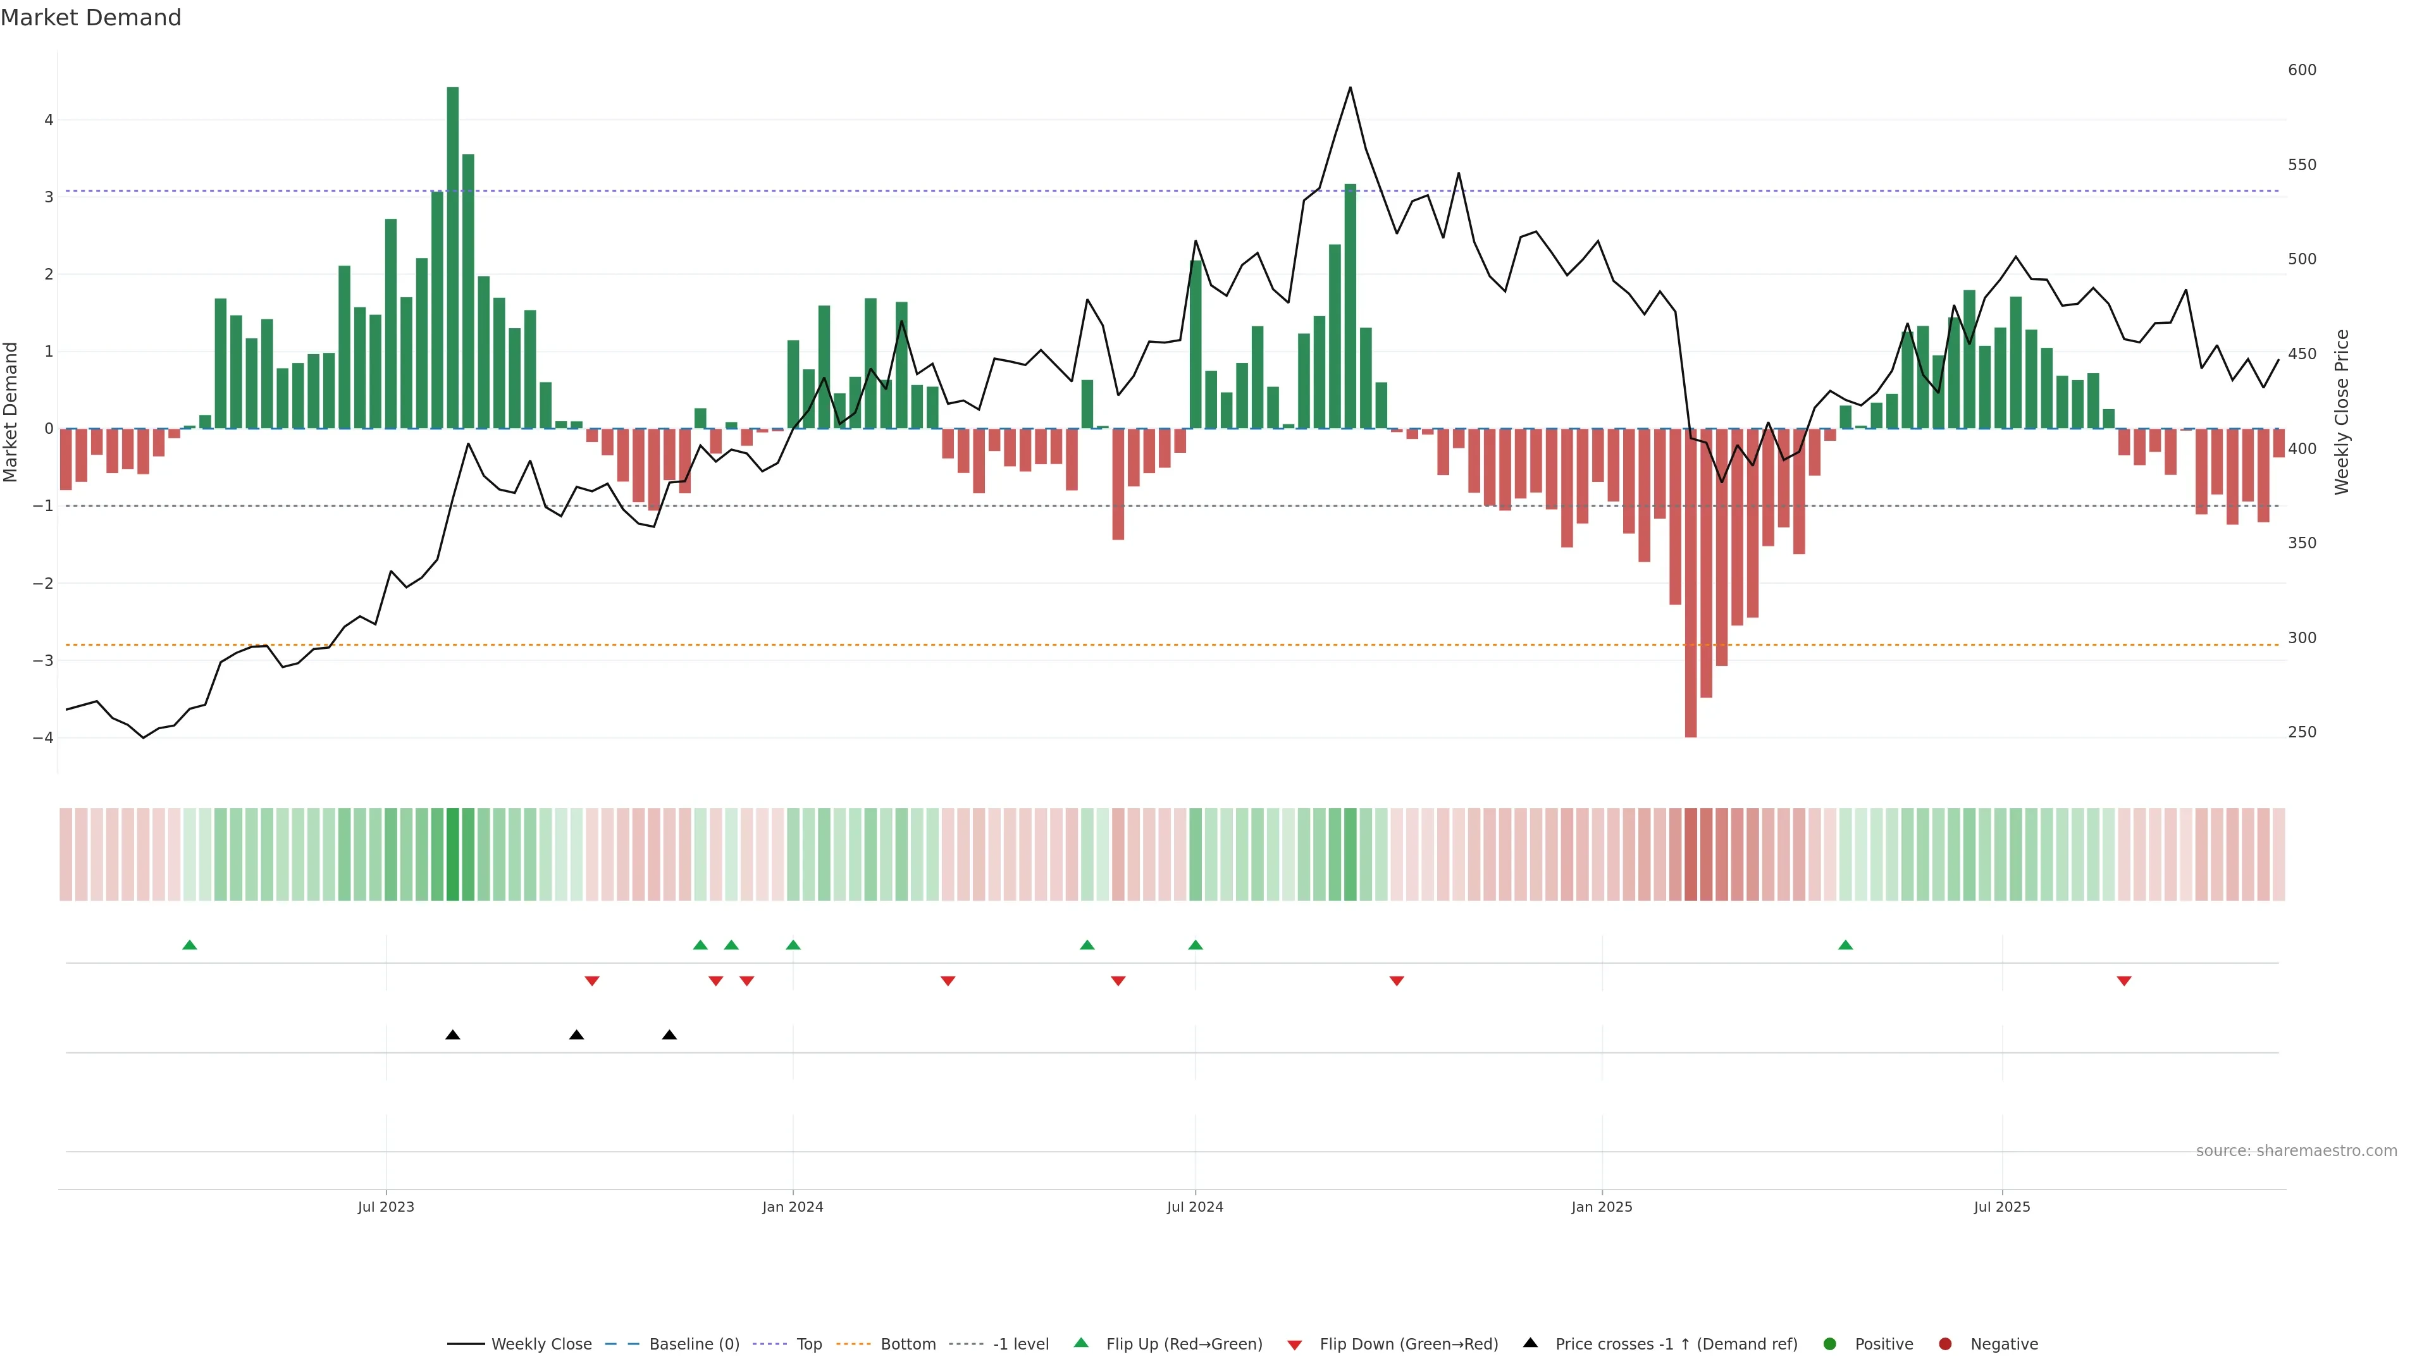2429x1366 pixels.
Task: Click the darkest red heatmap cell
Action: click(x=1691, y=854)
